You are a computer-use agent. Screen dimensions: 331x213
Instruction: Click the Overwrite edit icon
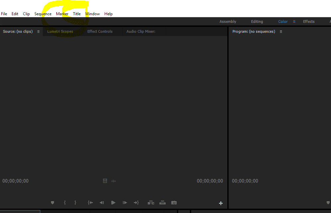(x=162, y=203)
